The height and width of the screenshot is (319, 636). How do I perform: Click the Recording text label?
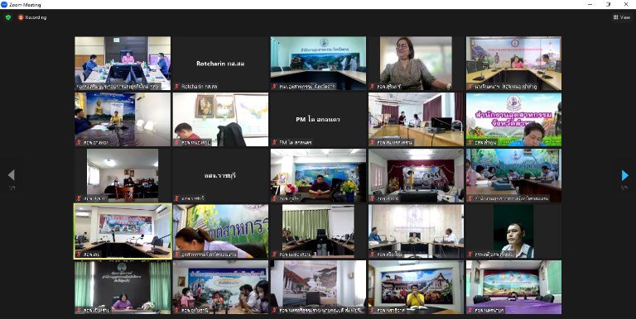pyautogui.click(x=36, y=17)
